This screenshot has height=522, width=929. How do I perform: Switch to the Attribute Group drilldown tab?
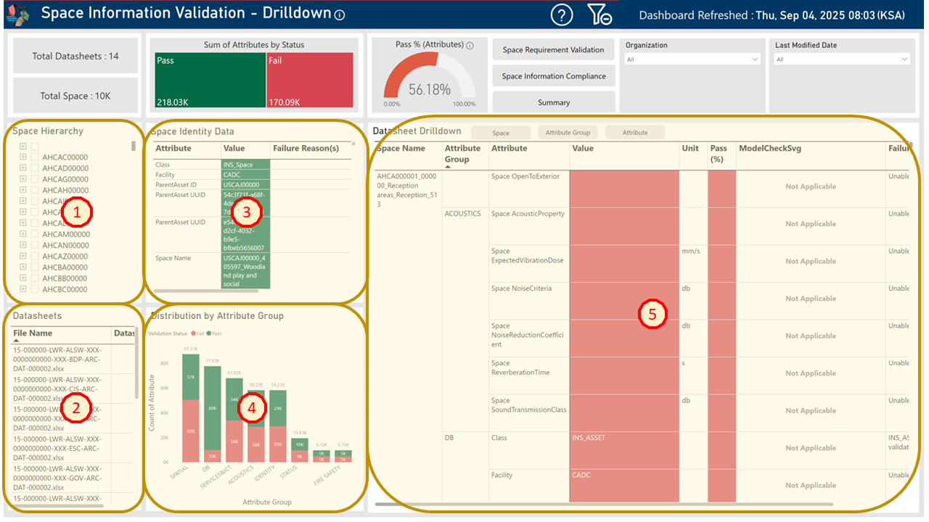coord(568,133)
